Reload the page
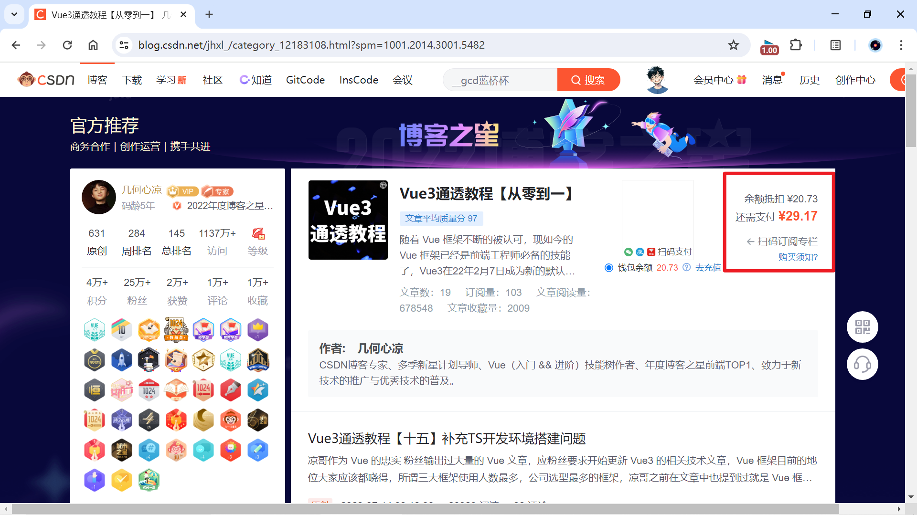This screenshot has width=917, height=515. 67,45
